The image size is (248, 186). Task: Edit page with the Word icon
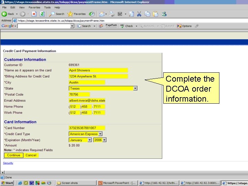120,14
